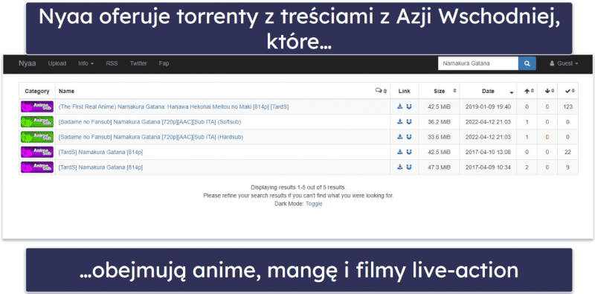Click completed count 9
This screenshot has width=595, height=294.
[x=568, y=167]
